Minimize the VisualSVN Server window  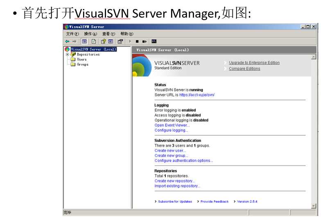point(303,27)
